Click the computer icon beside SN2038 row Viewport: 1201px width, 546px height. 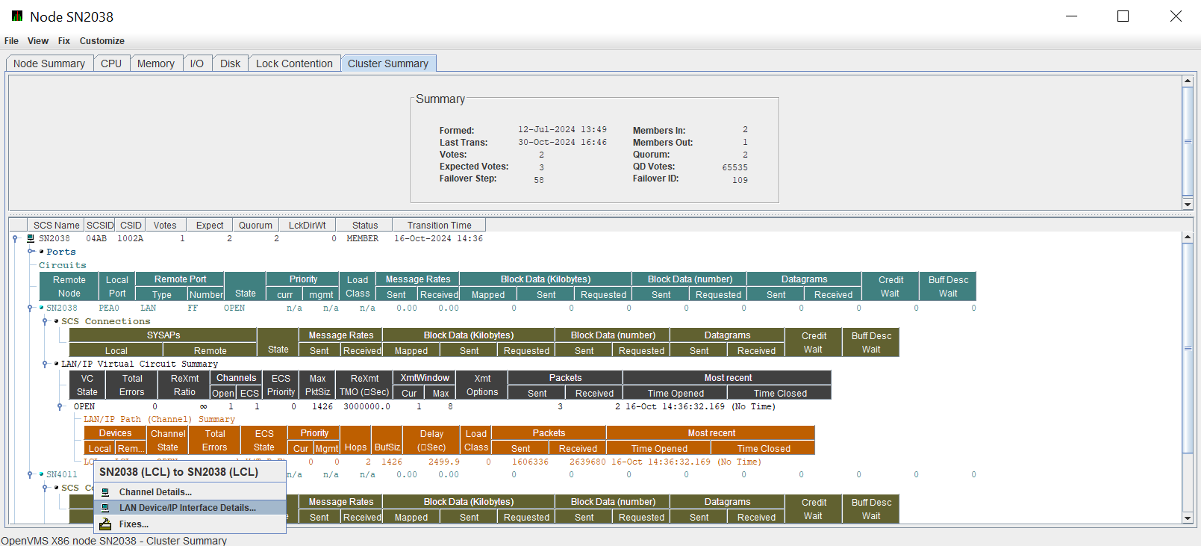pyautogui.click(x=31, y=239)
